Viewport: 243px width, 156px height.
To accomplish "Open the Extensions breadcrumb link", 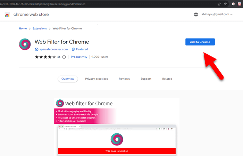I will (40, 28).
